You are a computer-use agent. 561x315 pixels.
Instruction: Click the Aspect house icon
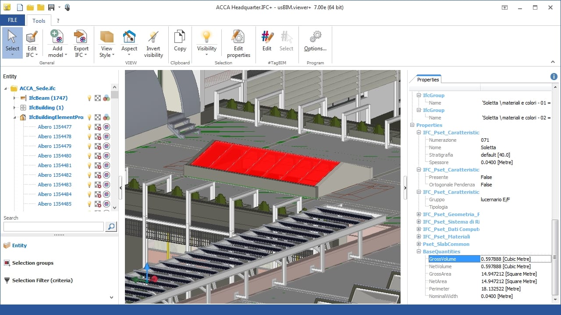click(x=129, y=38)
